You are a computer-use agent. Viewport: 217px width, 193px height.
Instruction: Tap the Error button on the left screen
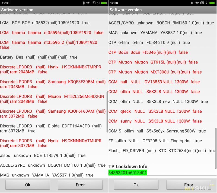click(80, 185)
